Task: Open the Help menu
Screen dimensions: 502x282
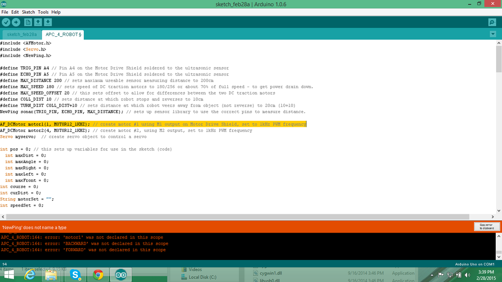Action: (x=56, y=12)
